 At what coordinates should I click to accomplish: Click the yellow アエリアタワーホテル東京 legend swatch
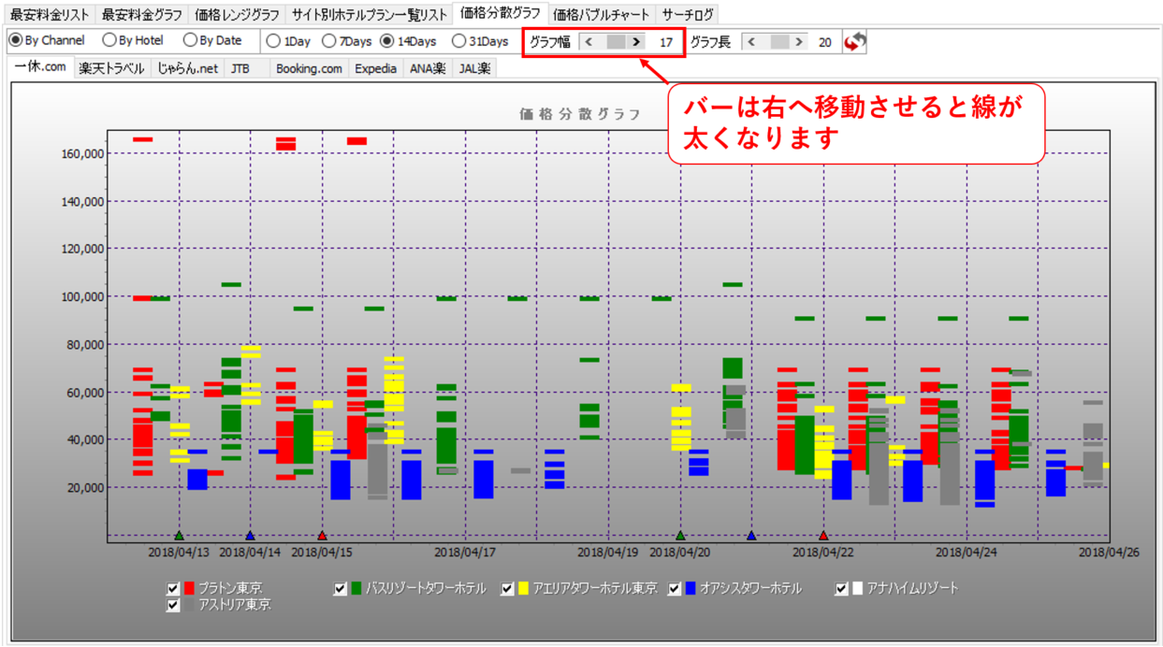click(523, 589)
